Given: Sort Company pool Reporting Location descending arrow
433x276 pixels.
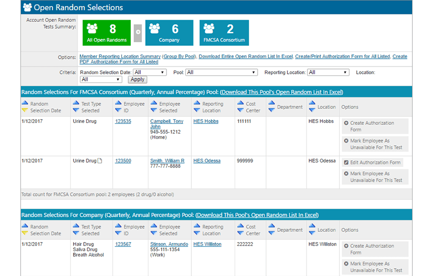Looking at the screenshot, I should tap(196, 233).
